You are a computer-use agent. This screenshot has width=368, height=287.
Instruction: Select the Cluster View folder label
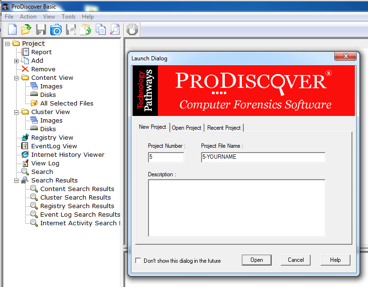click(x=50, y=112)
